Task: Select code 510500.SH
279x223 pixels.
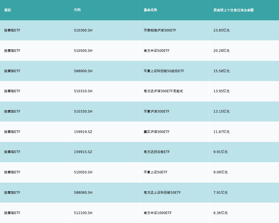Action: click(83, 51)
